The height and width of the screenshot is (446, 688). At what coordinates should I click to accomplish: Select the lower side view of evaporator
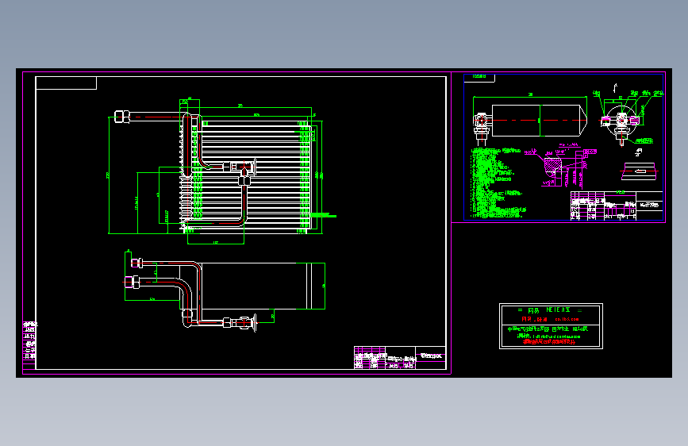coord(225,295)
